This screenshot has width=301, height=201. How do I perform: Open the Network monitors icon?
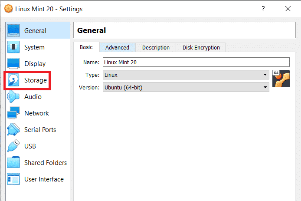(14, 113)
